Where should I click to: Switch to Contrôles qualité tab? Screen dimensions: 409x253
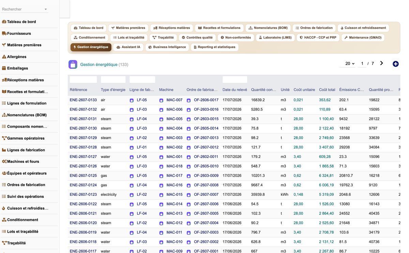(197, 37)
